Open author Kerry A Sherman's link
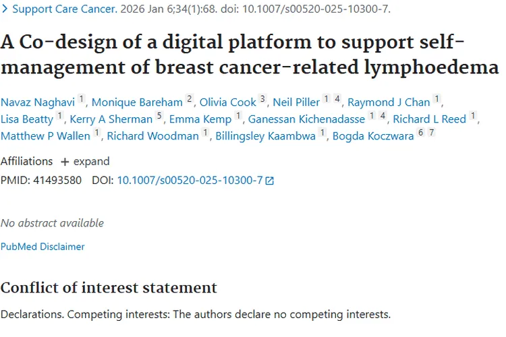 pos(111,119)
